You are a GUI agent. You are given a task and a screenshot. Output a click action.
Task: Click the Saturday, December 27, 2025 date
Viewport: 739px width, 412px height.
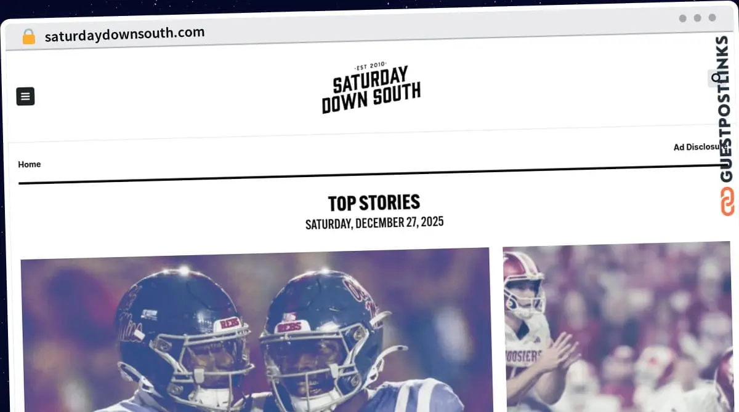[x=374, y=223]
